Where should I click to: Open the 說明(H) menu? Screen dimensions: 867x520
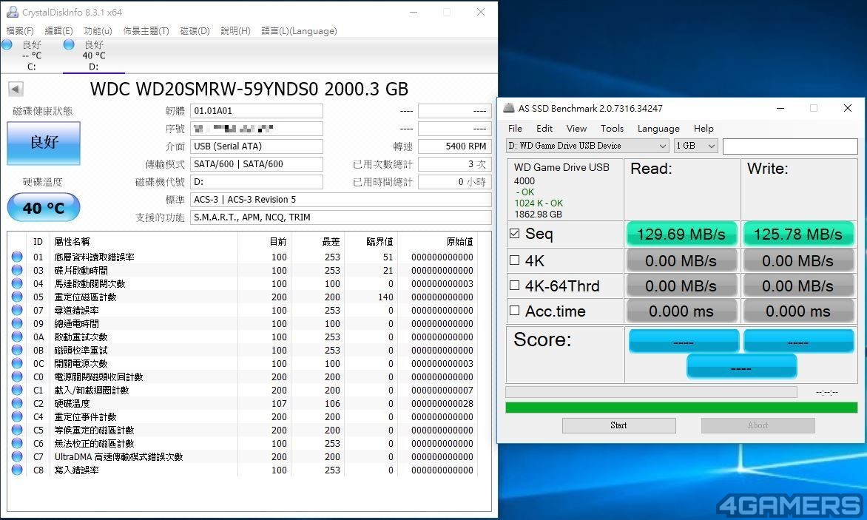pyautogui.click(x=235, y=31)
